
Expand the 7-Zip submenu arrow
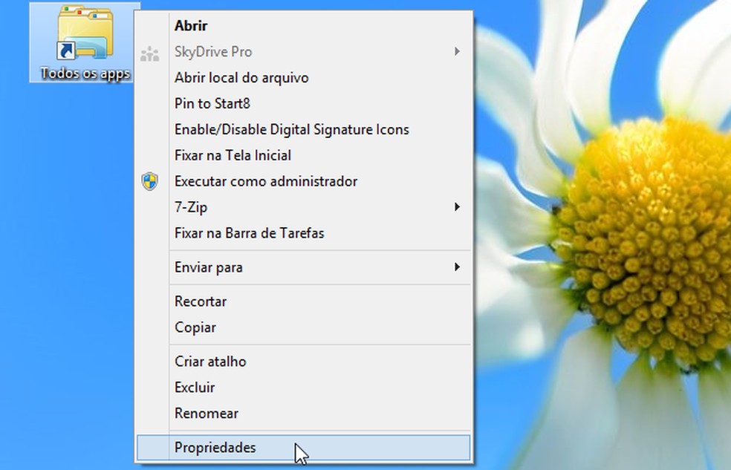[x=458, y=207]
